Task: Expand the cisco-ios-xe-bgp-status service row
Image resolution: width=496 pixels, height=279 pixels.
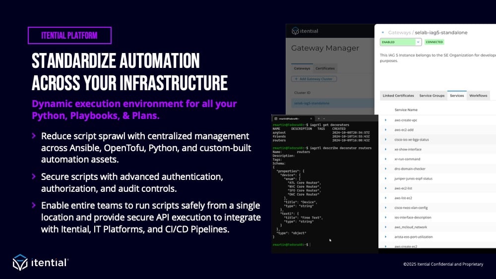Action: [x=385, y=140]
